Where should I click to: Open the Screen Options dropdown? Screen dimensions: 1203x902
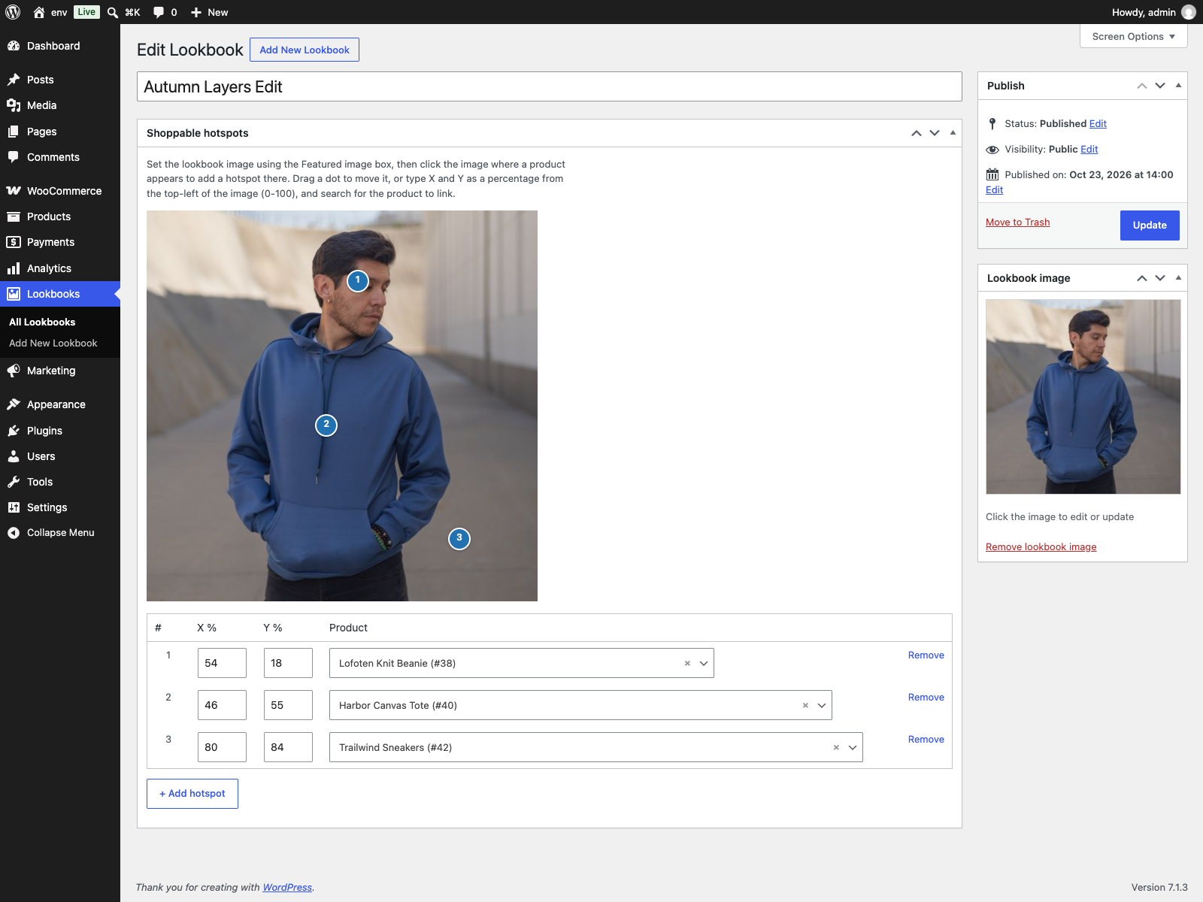click(1133, 36)
